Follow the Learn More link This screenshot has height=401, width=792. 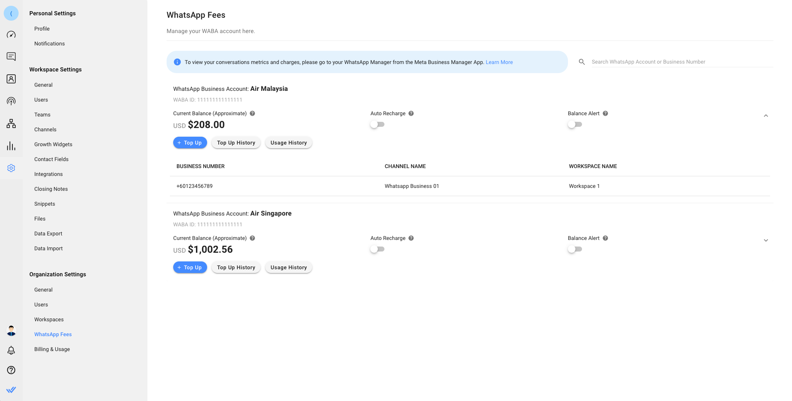click(499, 62)
